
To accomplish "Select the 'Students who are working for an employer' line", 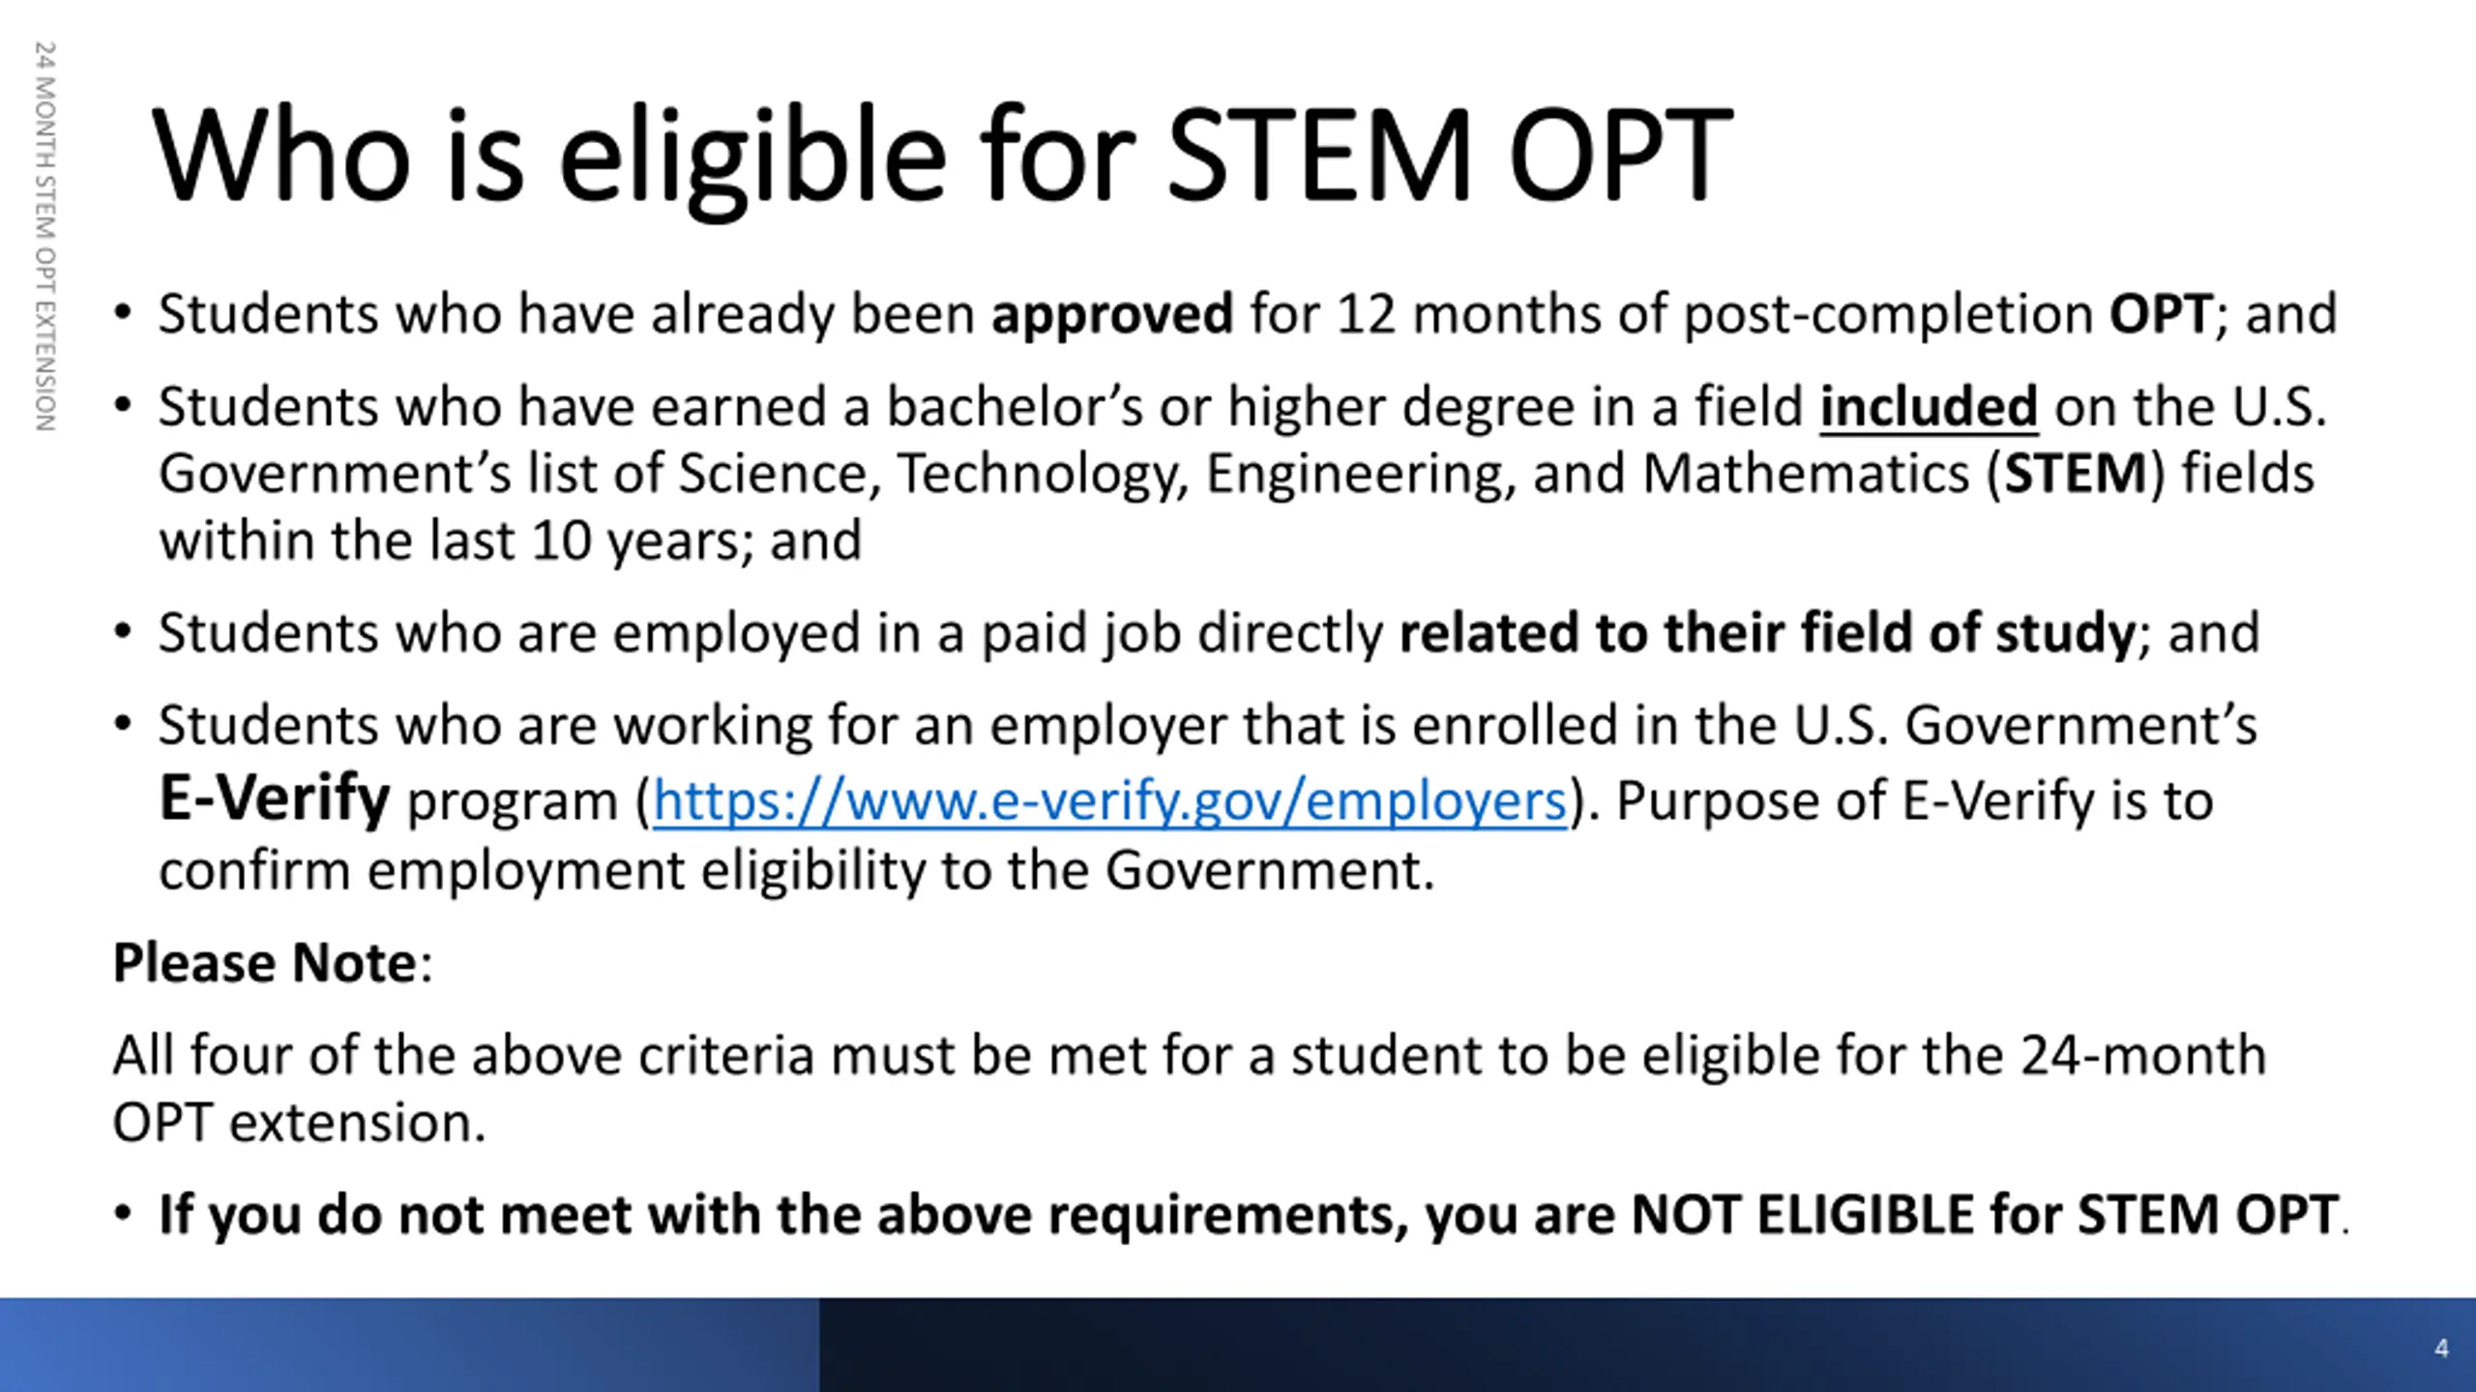I will click(x=1208, y=725).
